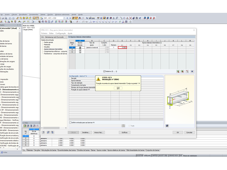Open the CO1 - CC1 + CC2 load case dropdown
Screen dimensions: 227x170
[64, 18]
